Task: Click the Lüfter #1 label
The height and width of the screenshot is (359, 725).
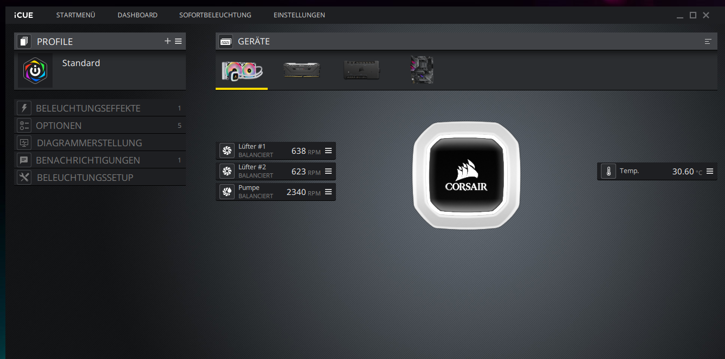Action: tap(252, 147)
